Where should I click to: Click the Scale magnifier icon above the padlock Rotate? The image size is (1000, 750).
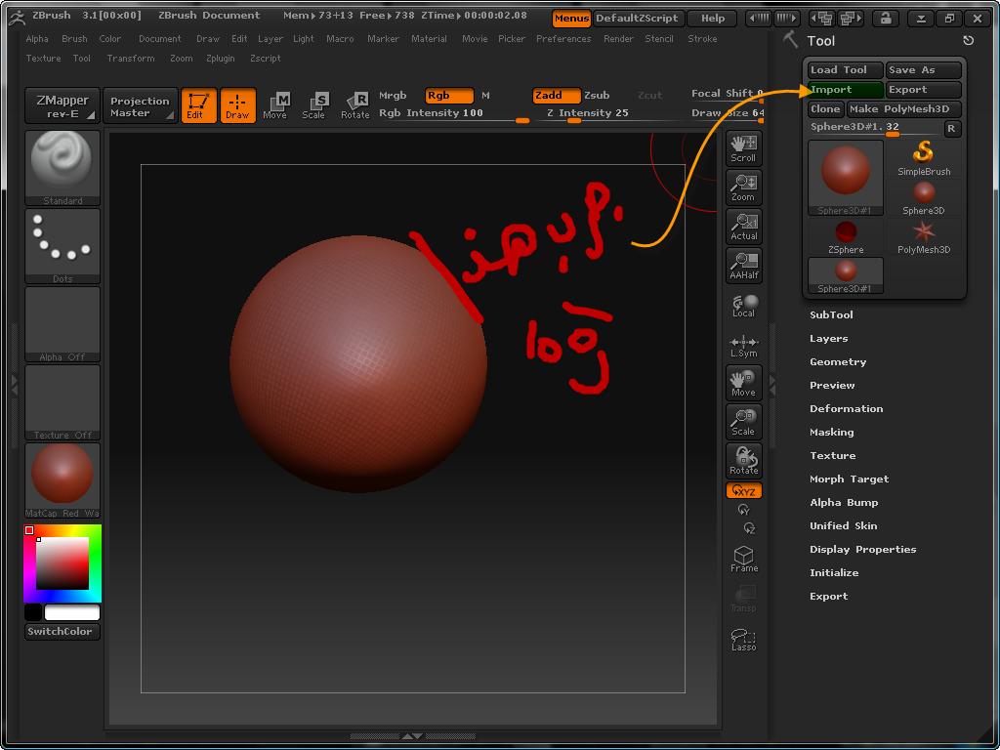point(743,422)
